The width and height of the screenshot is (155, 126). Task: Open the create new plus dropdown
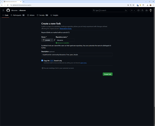(133, 10)
